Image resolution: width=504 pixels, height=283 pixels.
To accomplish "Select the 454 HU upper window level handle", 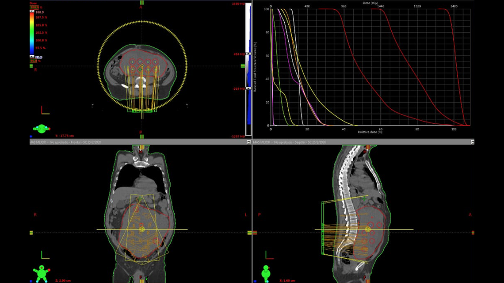I will 248,54.
